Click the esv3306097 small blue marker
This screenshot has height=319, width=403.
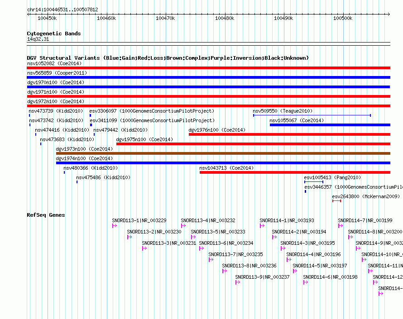(90, 115)
